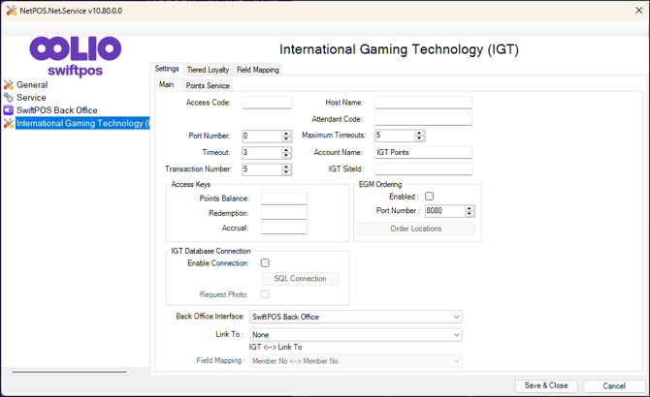Screen dimensions: 650x397
Task: Click the NetPOS title bar app icon
Action: (x=12, y=11)
